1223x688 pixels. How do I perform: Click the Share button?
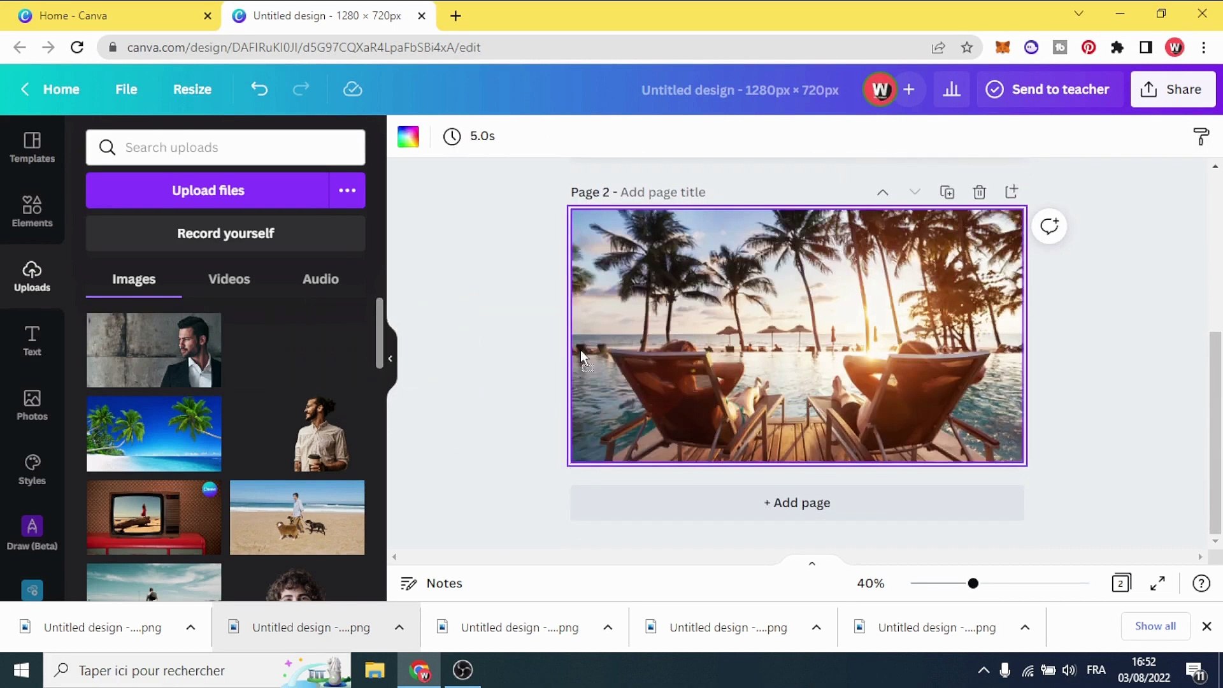(1173, 89)
